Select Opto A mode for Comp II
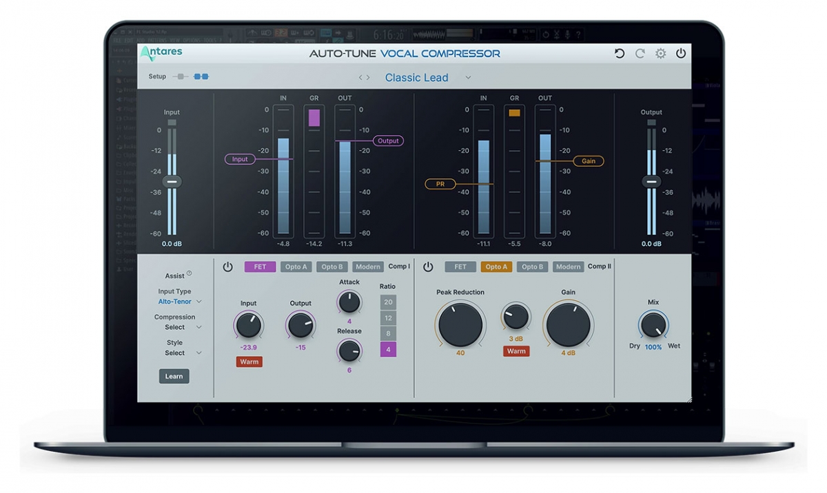The width and height of the screenshot is (827, 493). (x=496, y=266)
